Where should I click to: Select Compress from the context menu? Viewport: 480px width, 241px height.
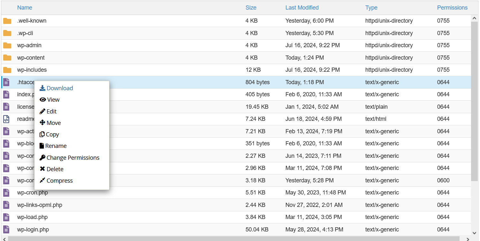[x=56, y=181]
